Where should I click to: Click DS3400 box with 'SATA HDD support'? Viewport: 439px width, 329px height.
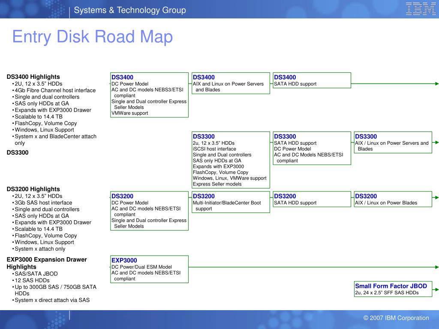coord(312,80)
